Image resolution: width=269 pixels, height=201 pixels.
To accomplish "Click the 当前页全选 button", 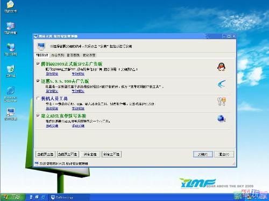I will tap(45, 154).
